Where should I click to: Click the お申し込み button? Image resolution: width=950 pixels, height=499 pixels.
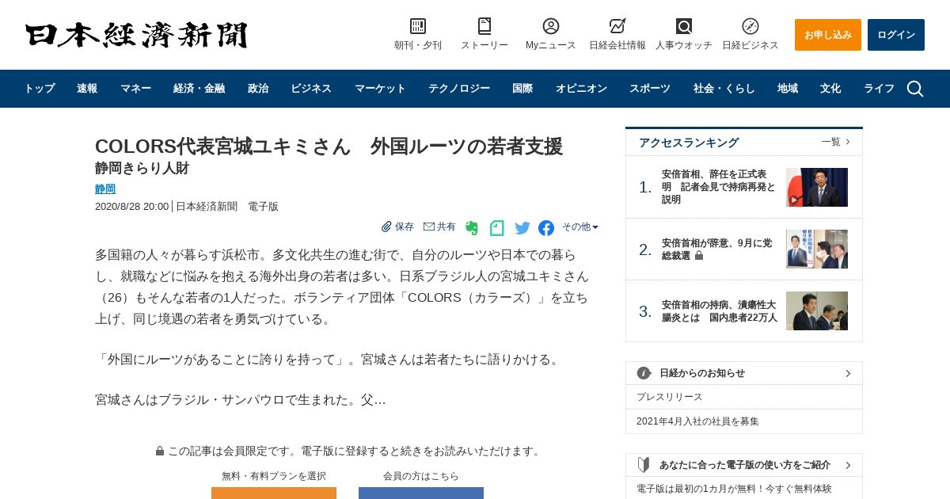click(x=828, y=35)
